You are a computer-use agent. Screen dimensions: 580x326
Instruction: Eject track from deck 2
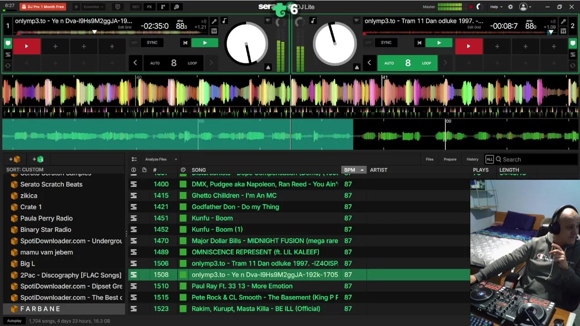[357, 67]
